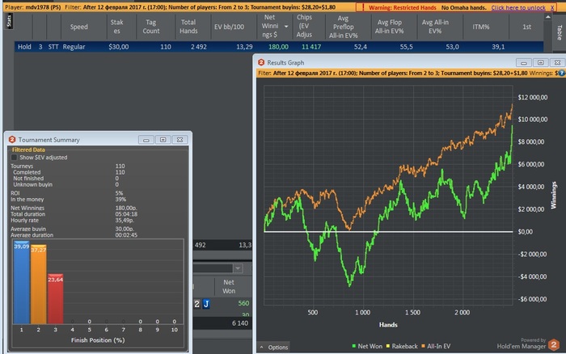This screenshot has width=566, height=354.
Task: Click the 180,00 net winnings cell
Action: coord(278,47)
